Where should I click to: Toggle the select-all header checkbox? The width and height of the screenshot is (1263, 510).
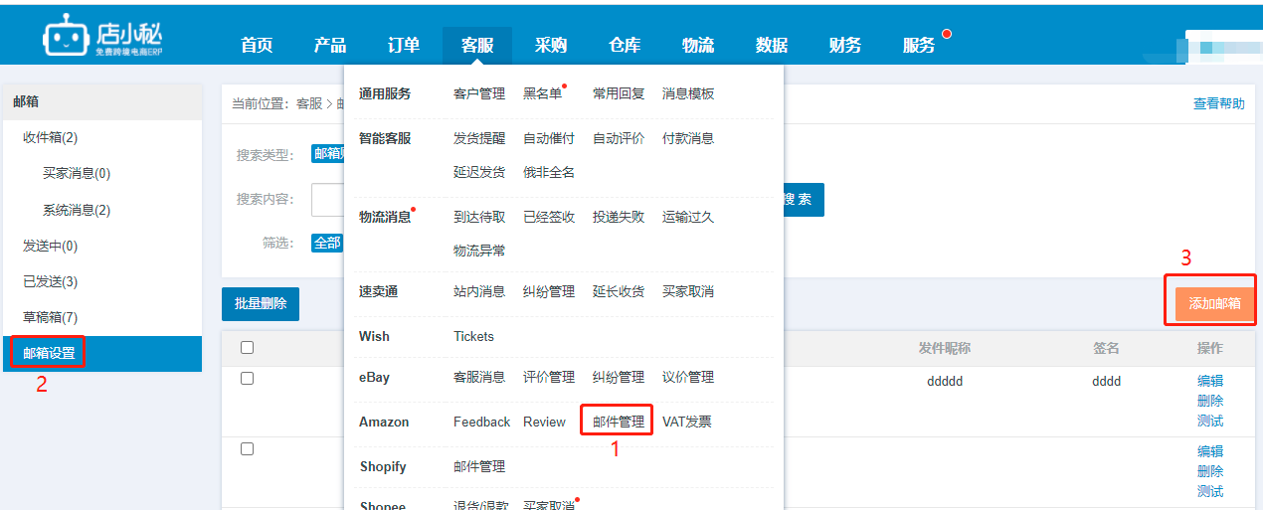[248, 347]
